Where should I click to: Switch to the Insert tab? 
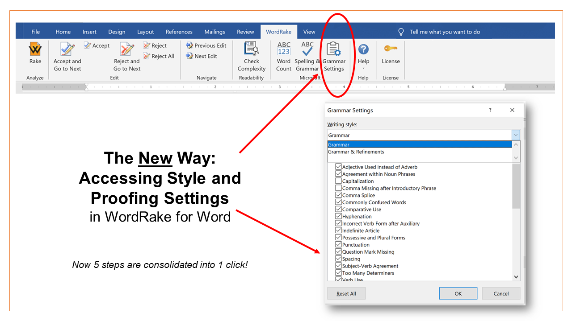point(89,32)
